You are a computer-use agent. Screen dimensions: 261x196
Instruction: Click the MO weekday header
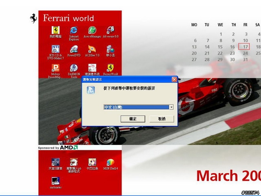point(194,25)
